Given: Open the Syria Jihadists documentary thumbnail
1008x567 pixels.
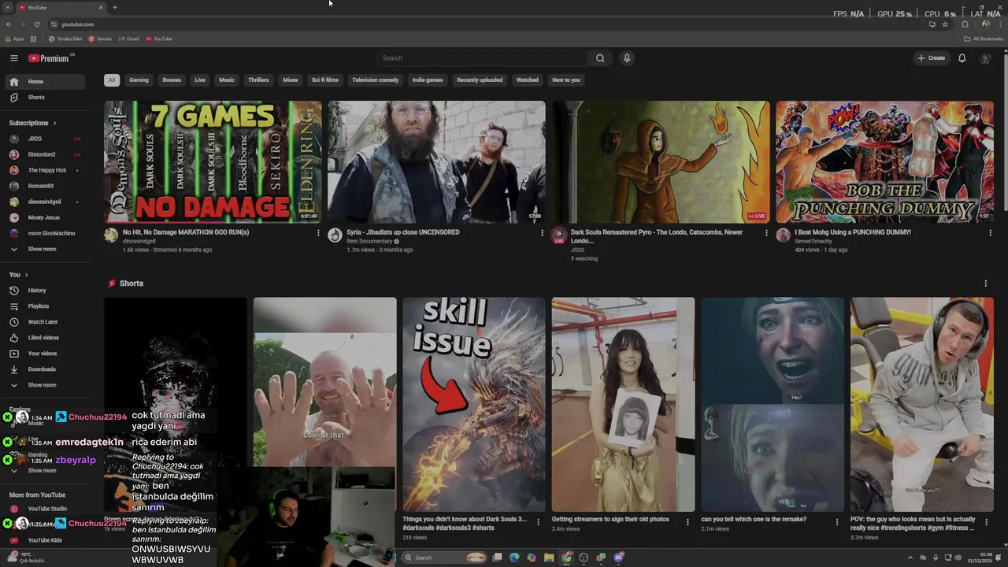Looking at the screenshot, I should pos(436,161).
